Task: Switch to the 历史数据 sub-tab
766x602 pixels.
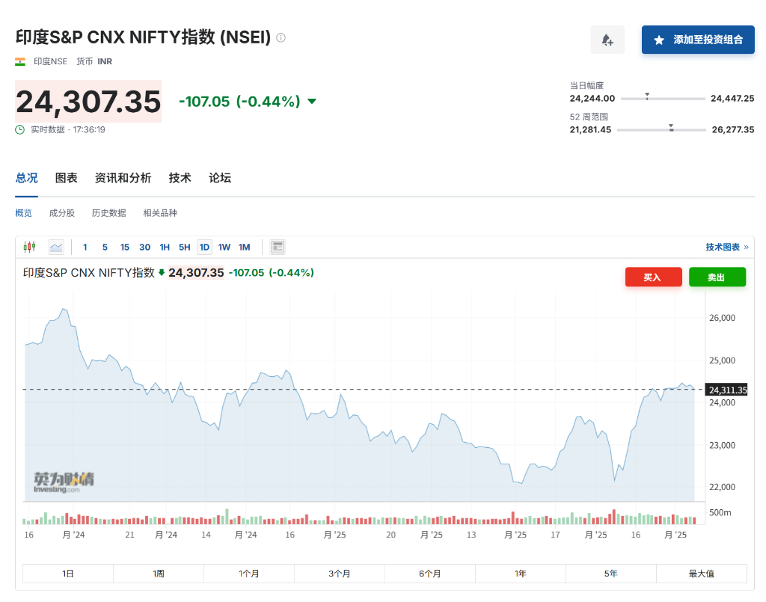Action: coord(108,213)
